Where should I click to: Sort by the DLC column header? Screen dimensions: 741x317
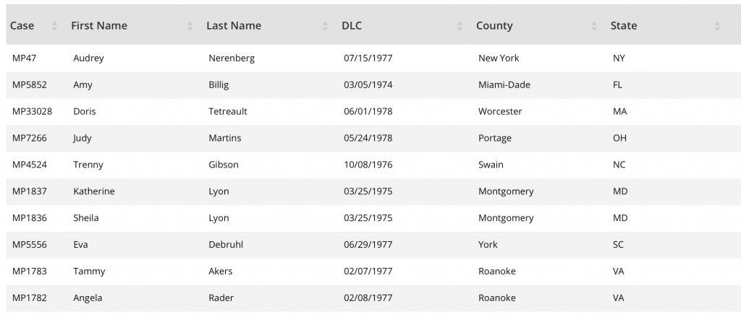[x=352, y=26]
